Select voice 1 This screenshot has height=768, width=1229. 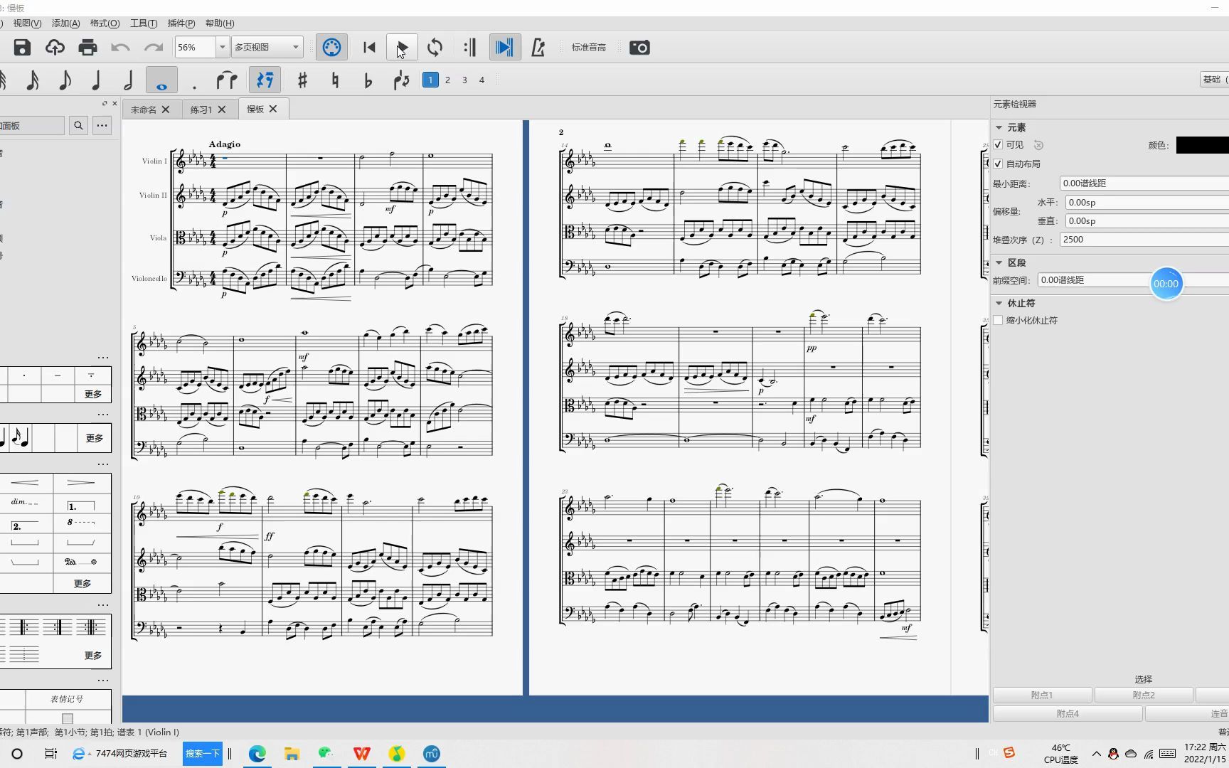430,80
